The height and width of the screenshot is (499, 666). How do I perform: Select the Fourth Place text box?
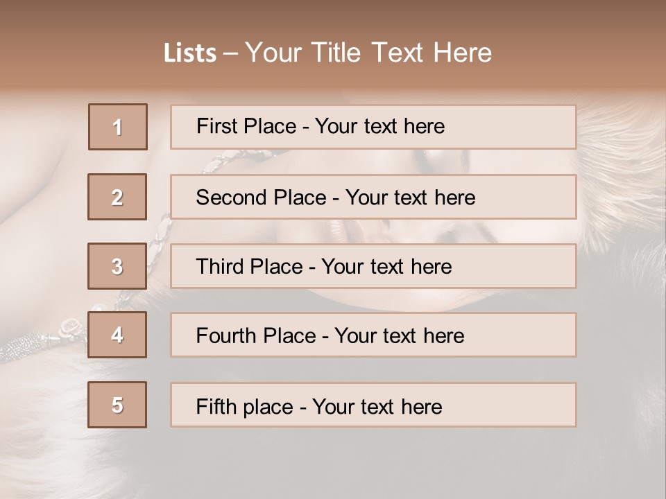point(373,335)
